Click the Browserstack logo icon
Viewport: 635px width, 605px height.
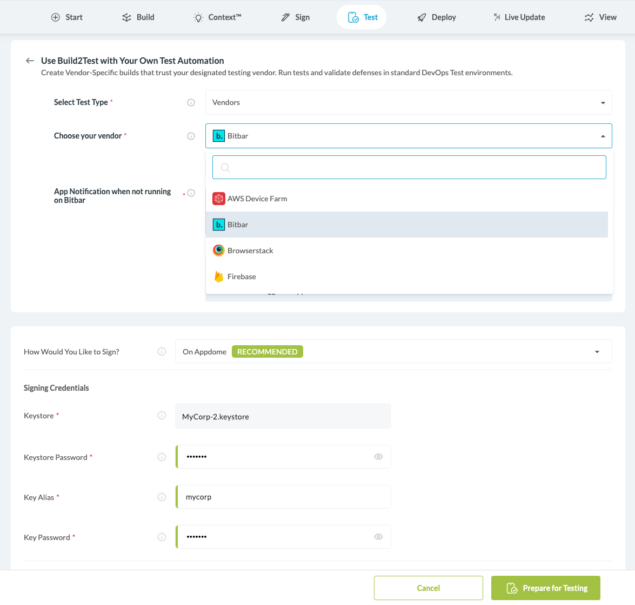pos(219,251)
